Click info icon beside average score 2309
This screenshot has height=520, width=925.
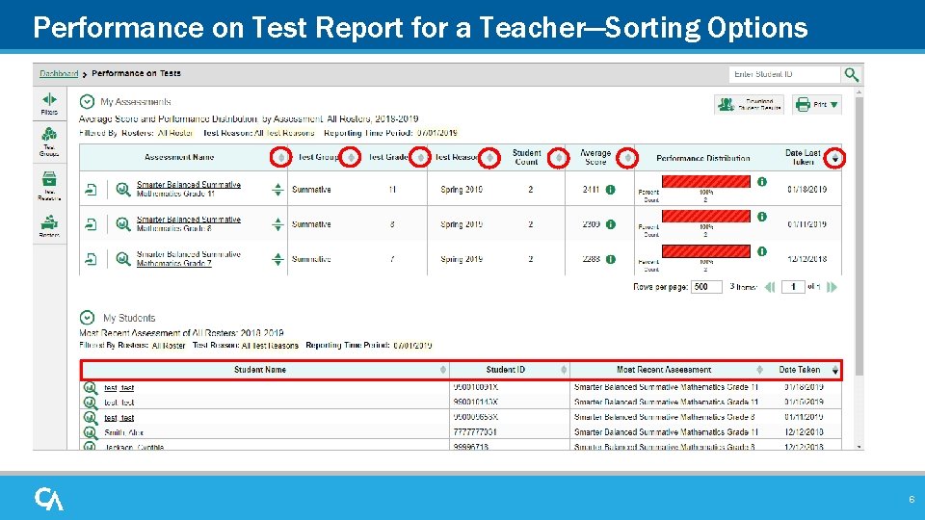(611, 224)
